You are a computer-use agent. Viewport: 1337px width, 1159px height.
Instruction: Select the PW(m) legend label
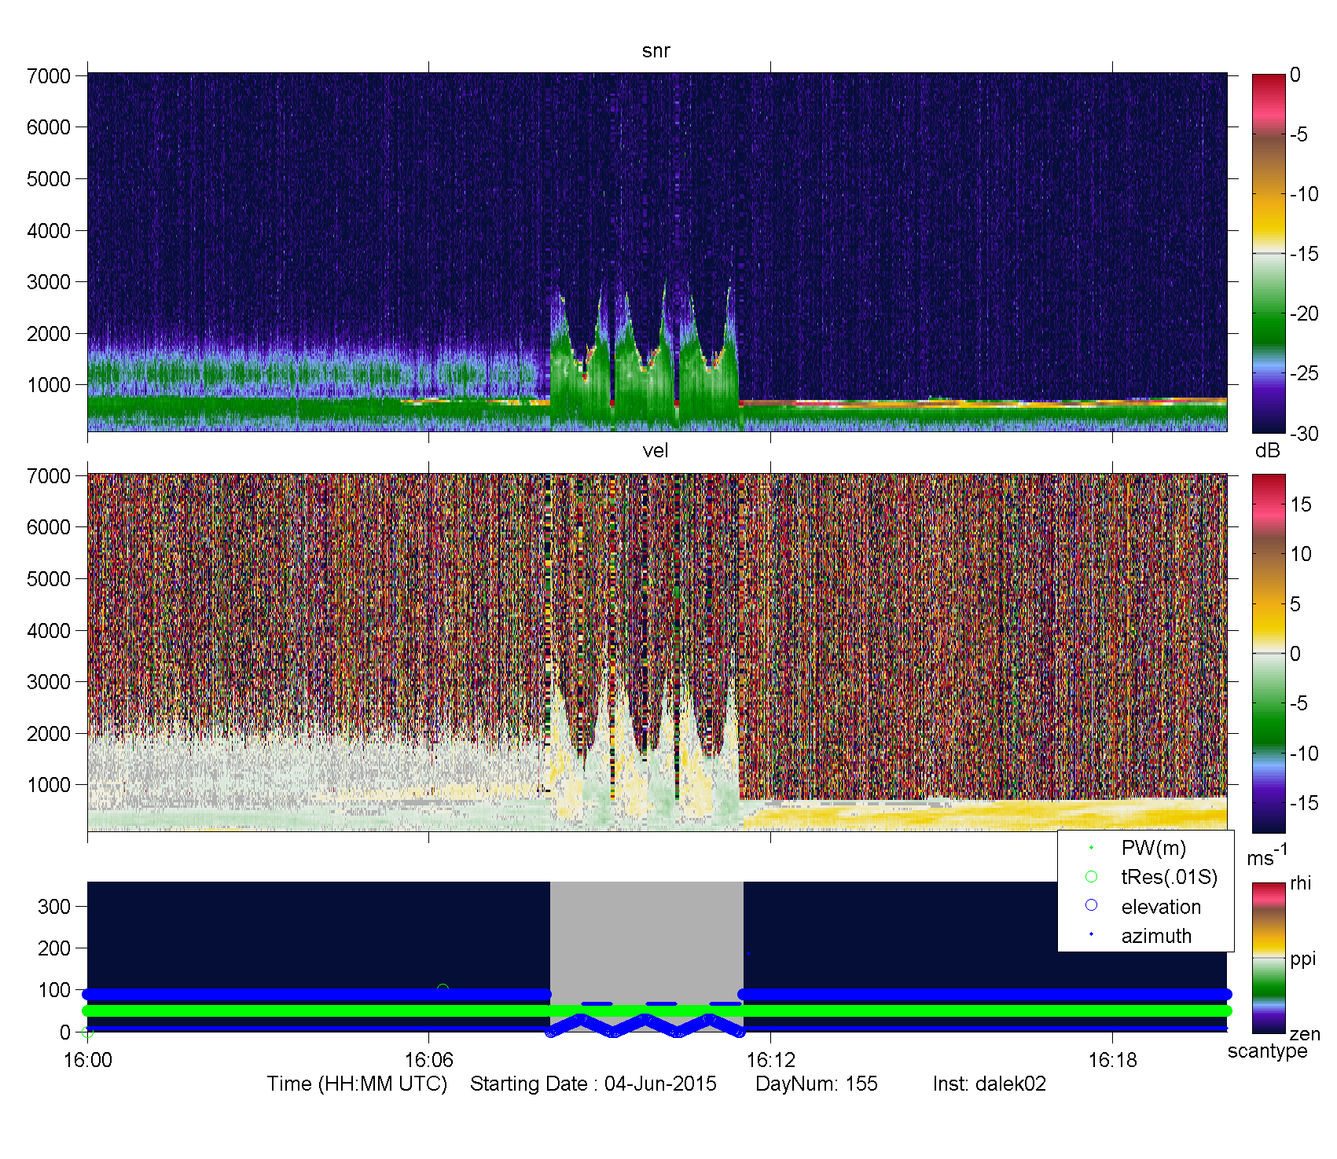coord(1153,849)
